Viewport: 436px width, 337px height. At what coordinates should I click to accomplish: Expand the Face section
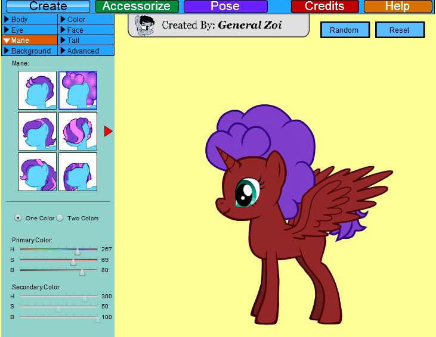86,30
